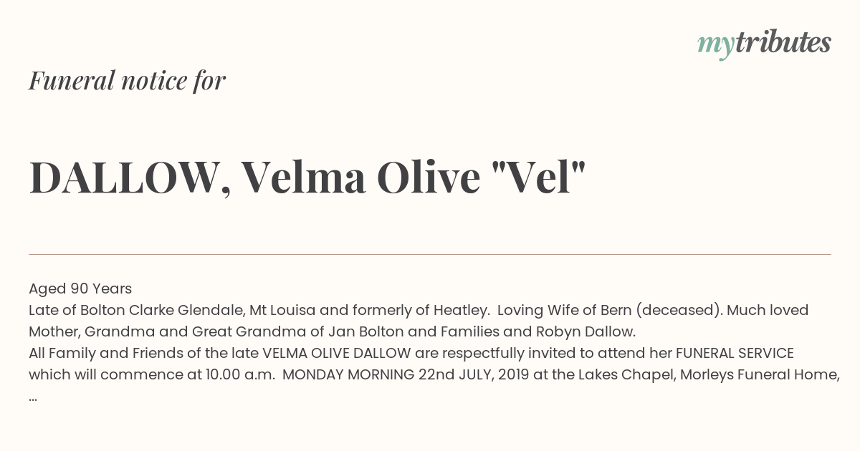Click the "FUNERAL SERVICE" text
Image resolution: width=860 pixels, height=451 pixels.
pos(735,353)
